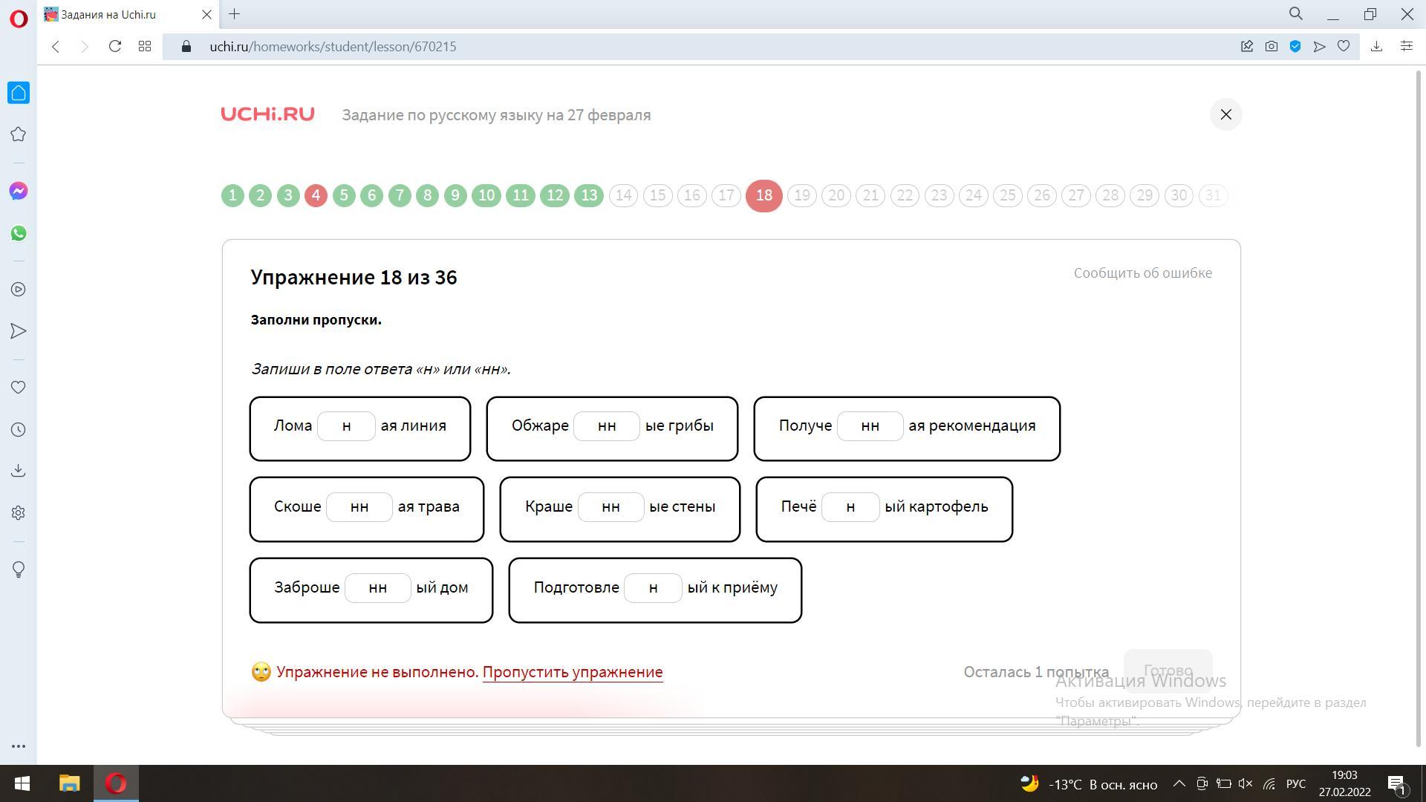This screenshot has width=1426, height=802.
Task: Click input field in Лома...ая линия
Action: click(346, 426)
